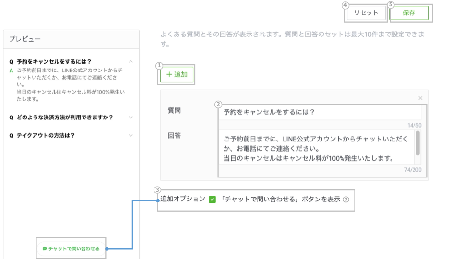Delete the FAQ card with × icon

[x=420, y=98]
